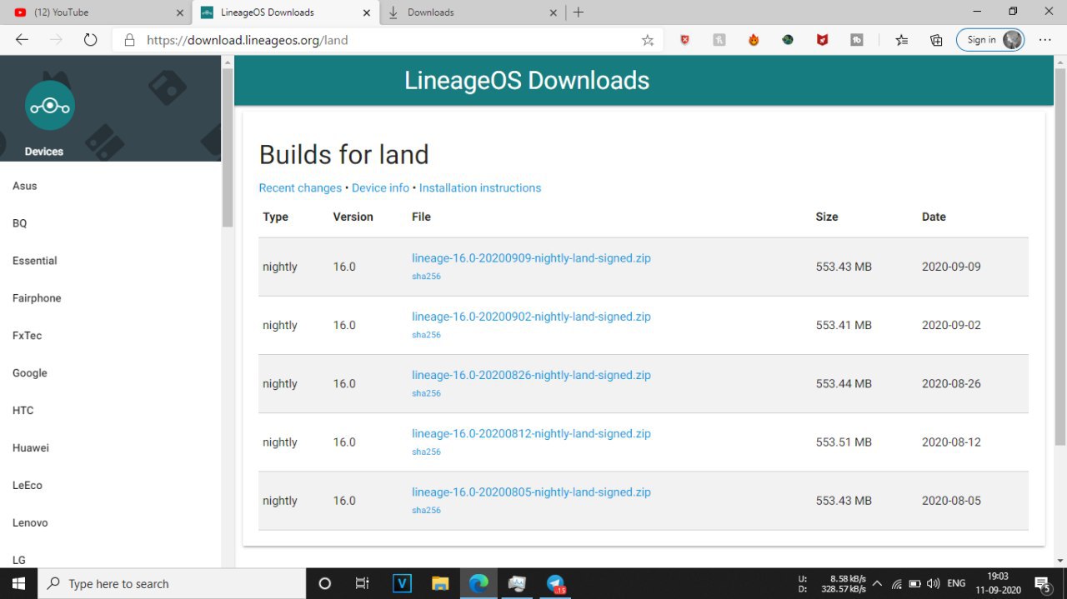Screen dimensions: 1067x599
Task: Select LeEco in devices sidebar
Action: [x=28, y=486]
